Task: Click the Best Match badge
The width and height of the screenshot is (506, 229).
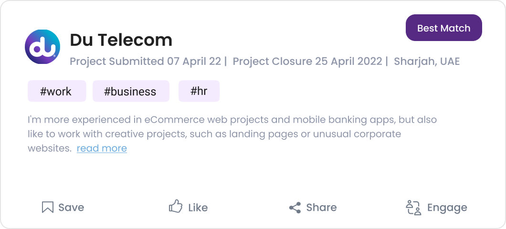Action: [443, 28]
